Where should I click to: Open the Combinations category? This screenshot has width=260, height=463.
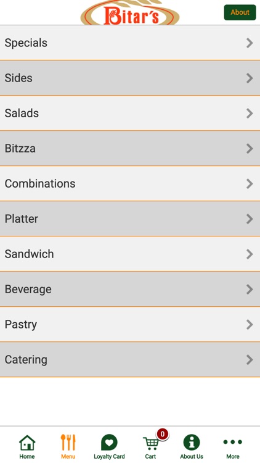pyautogui.click(x=130, y=184)
